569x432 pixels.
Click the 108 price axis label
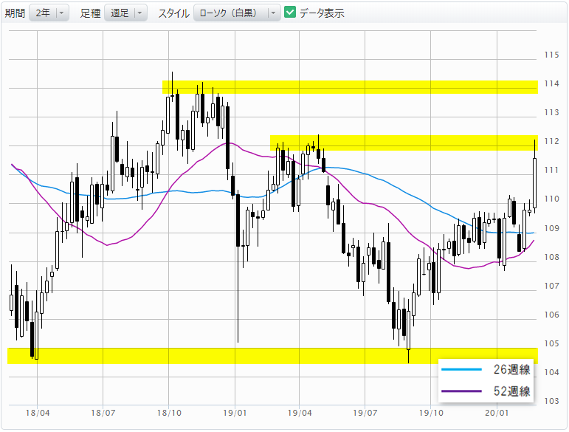pyautogui.click(x=551, y=257)
